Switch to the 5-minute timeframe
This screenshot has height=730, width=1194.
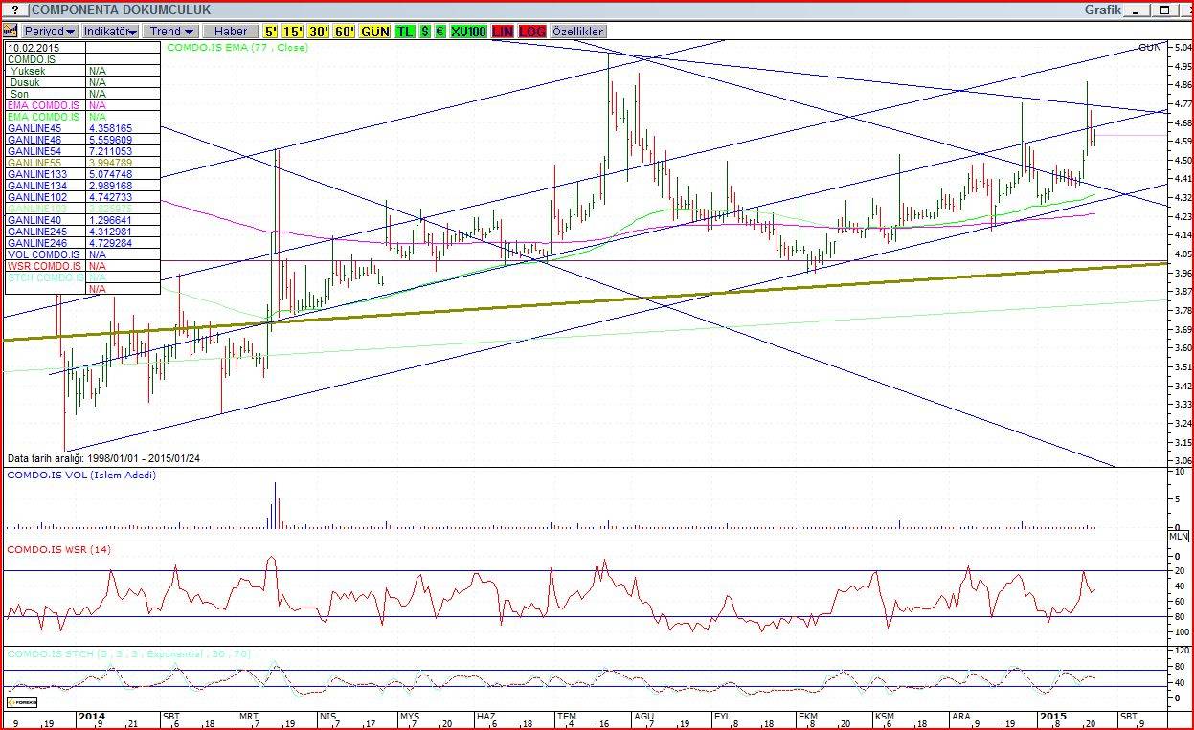(x=272, y=32)
